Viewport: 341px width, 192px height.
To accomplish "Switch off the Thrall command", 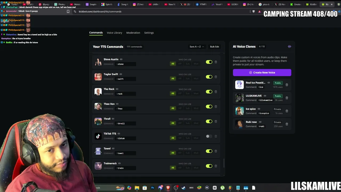I will [x=209, y=121].
